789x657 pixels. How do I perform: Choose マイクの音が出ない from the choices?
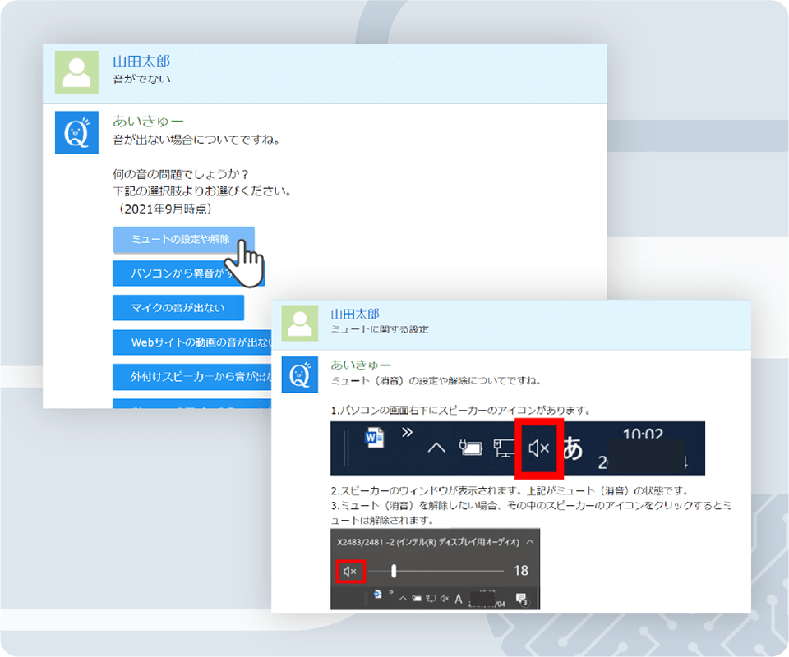177,309
